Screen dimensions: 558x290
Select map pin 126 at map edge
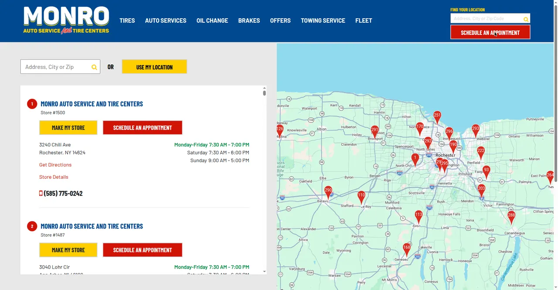(280, 130)
